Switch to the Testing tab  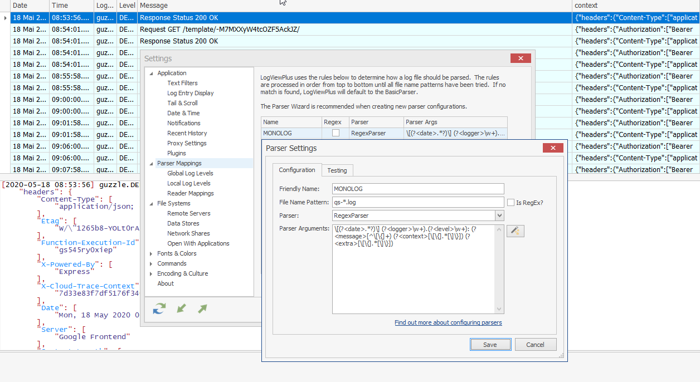click(337, 170)
